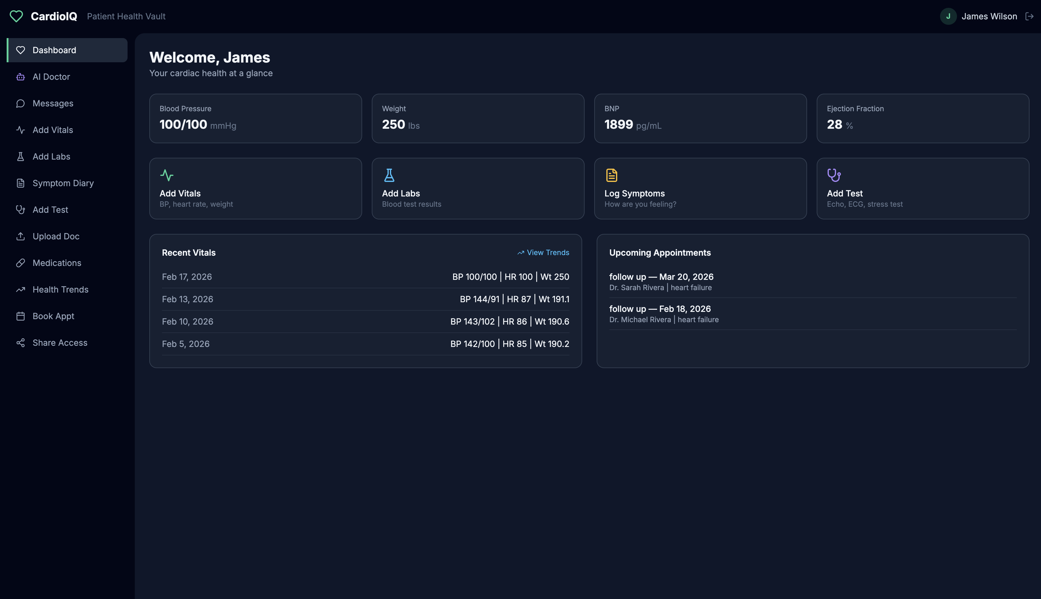
Task: Click the user avatar with letter J
Action: (948, 16)
